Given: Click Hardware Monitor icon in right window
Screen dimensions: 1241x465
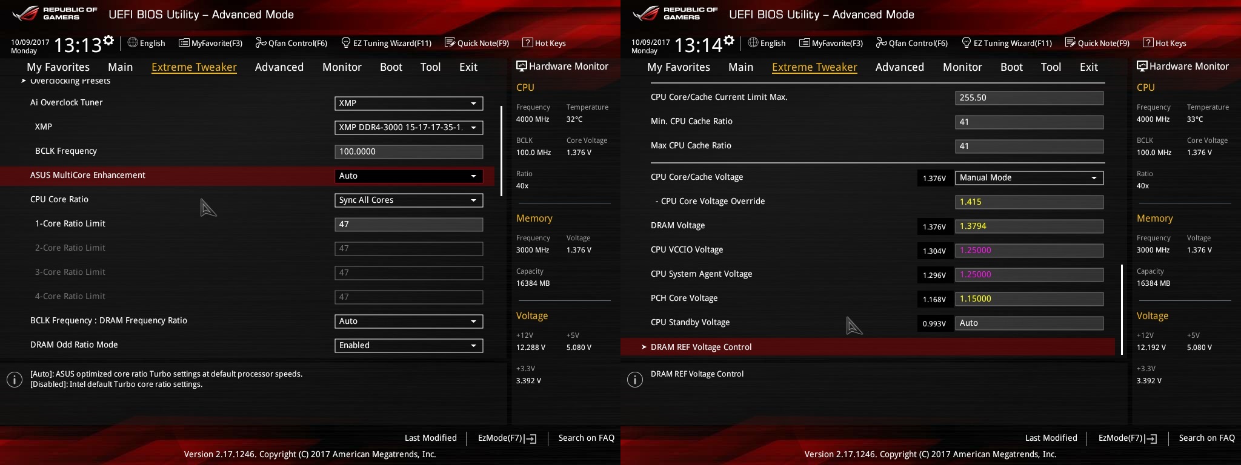Looking at the screenshot, I should 1142,66.
